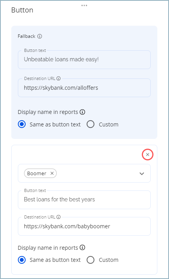Click the info icon next to Fallback
The height and width of the screenshot is (279, 169).
coord(40,36)
